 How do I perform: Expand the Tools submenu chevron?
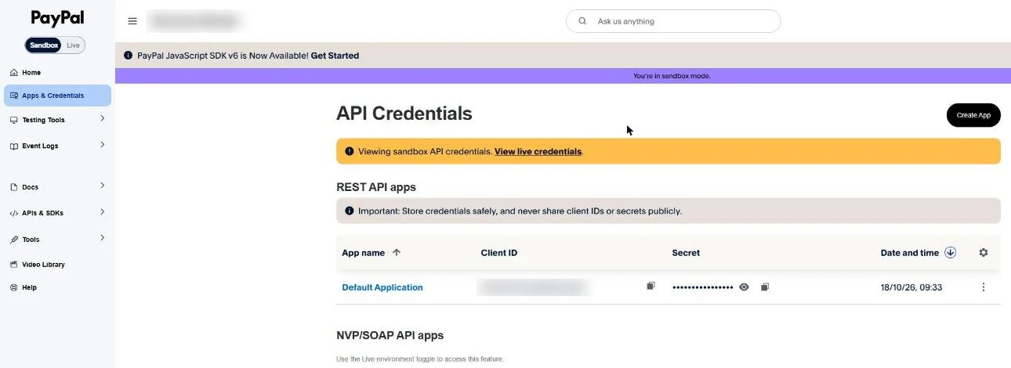pos(103,238)
